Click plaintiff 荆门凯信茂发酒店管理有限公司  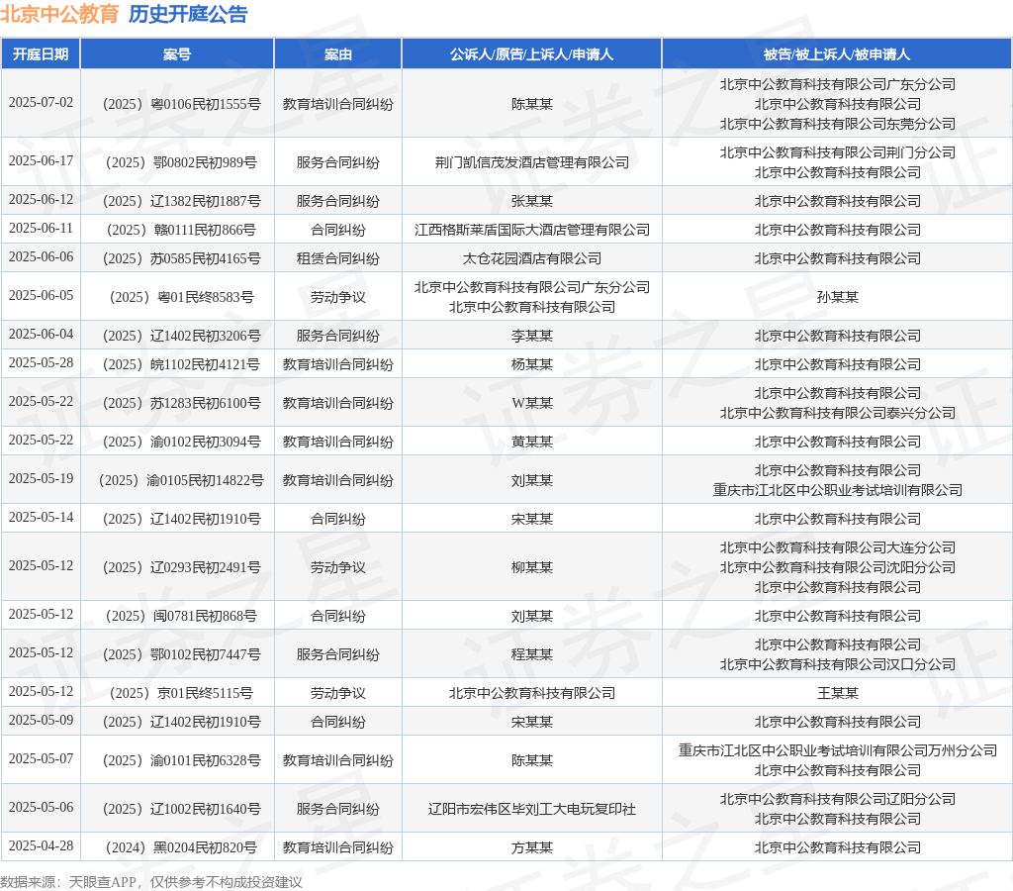click(x=531, y=162)
